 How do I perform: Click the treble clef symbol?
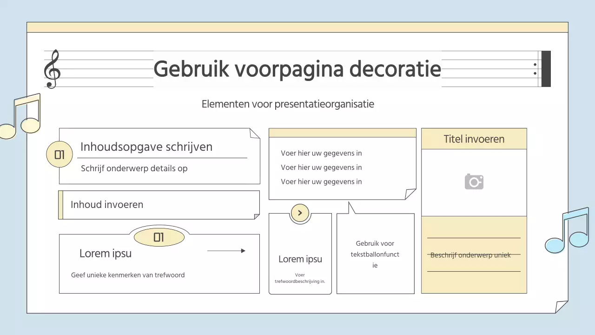click(x=52, y=69)
